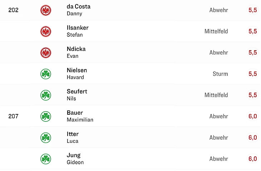Open player Seufert Nils
Image resolution: width=261 pixels, height=171 pixels.
(x=77, y=95)
